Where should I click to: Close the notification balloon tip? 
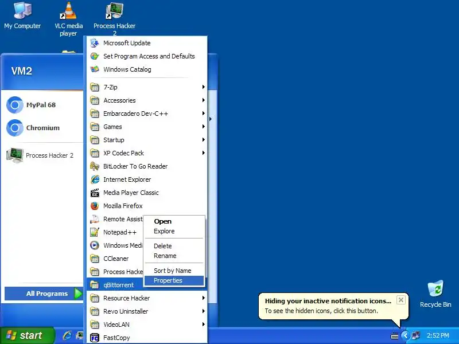(401, 300)
